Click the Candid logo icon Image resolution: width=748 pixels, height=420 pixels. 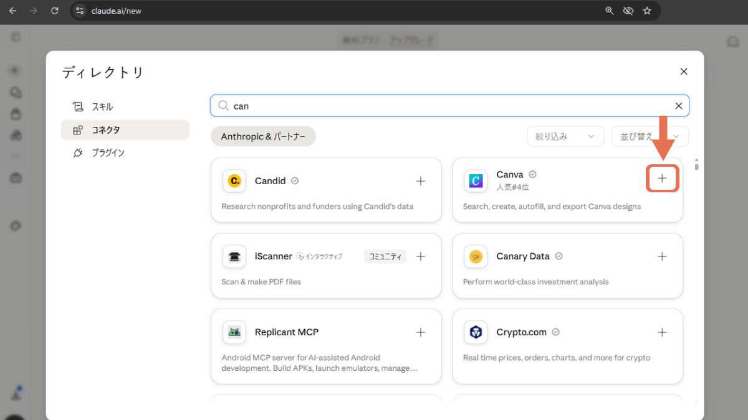(234, 181)
